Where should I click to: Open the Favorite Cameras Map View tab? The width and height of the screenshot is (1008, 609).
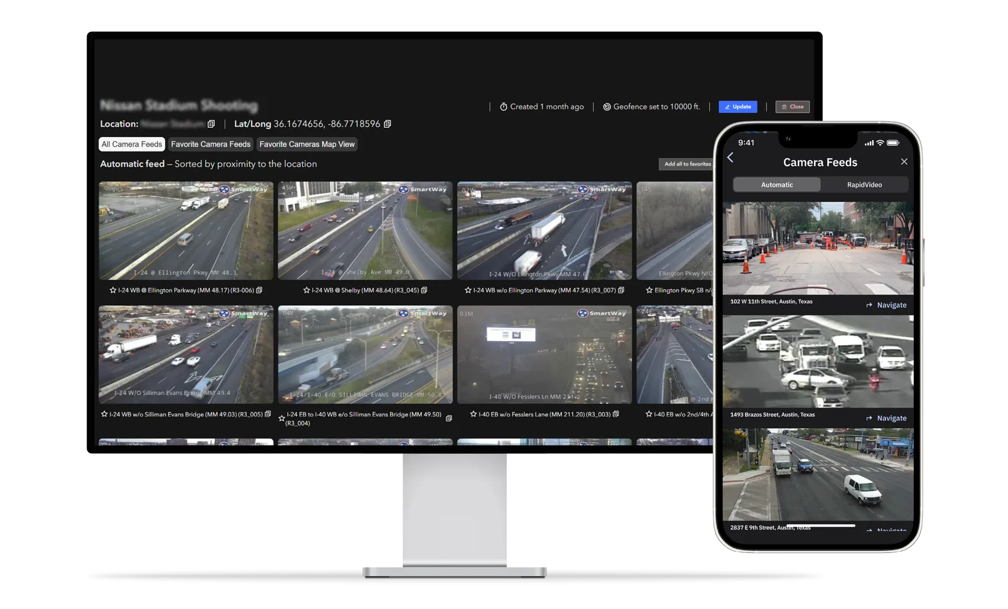307,144
